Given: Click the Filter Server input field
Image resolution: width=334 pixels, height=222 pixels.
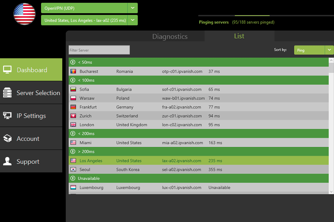Looking at the screenshot, I should click(x=99, y=50).
